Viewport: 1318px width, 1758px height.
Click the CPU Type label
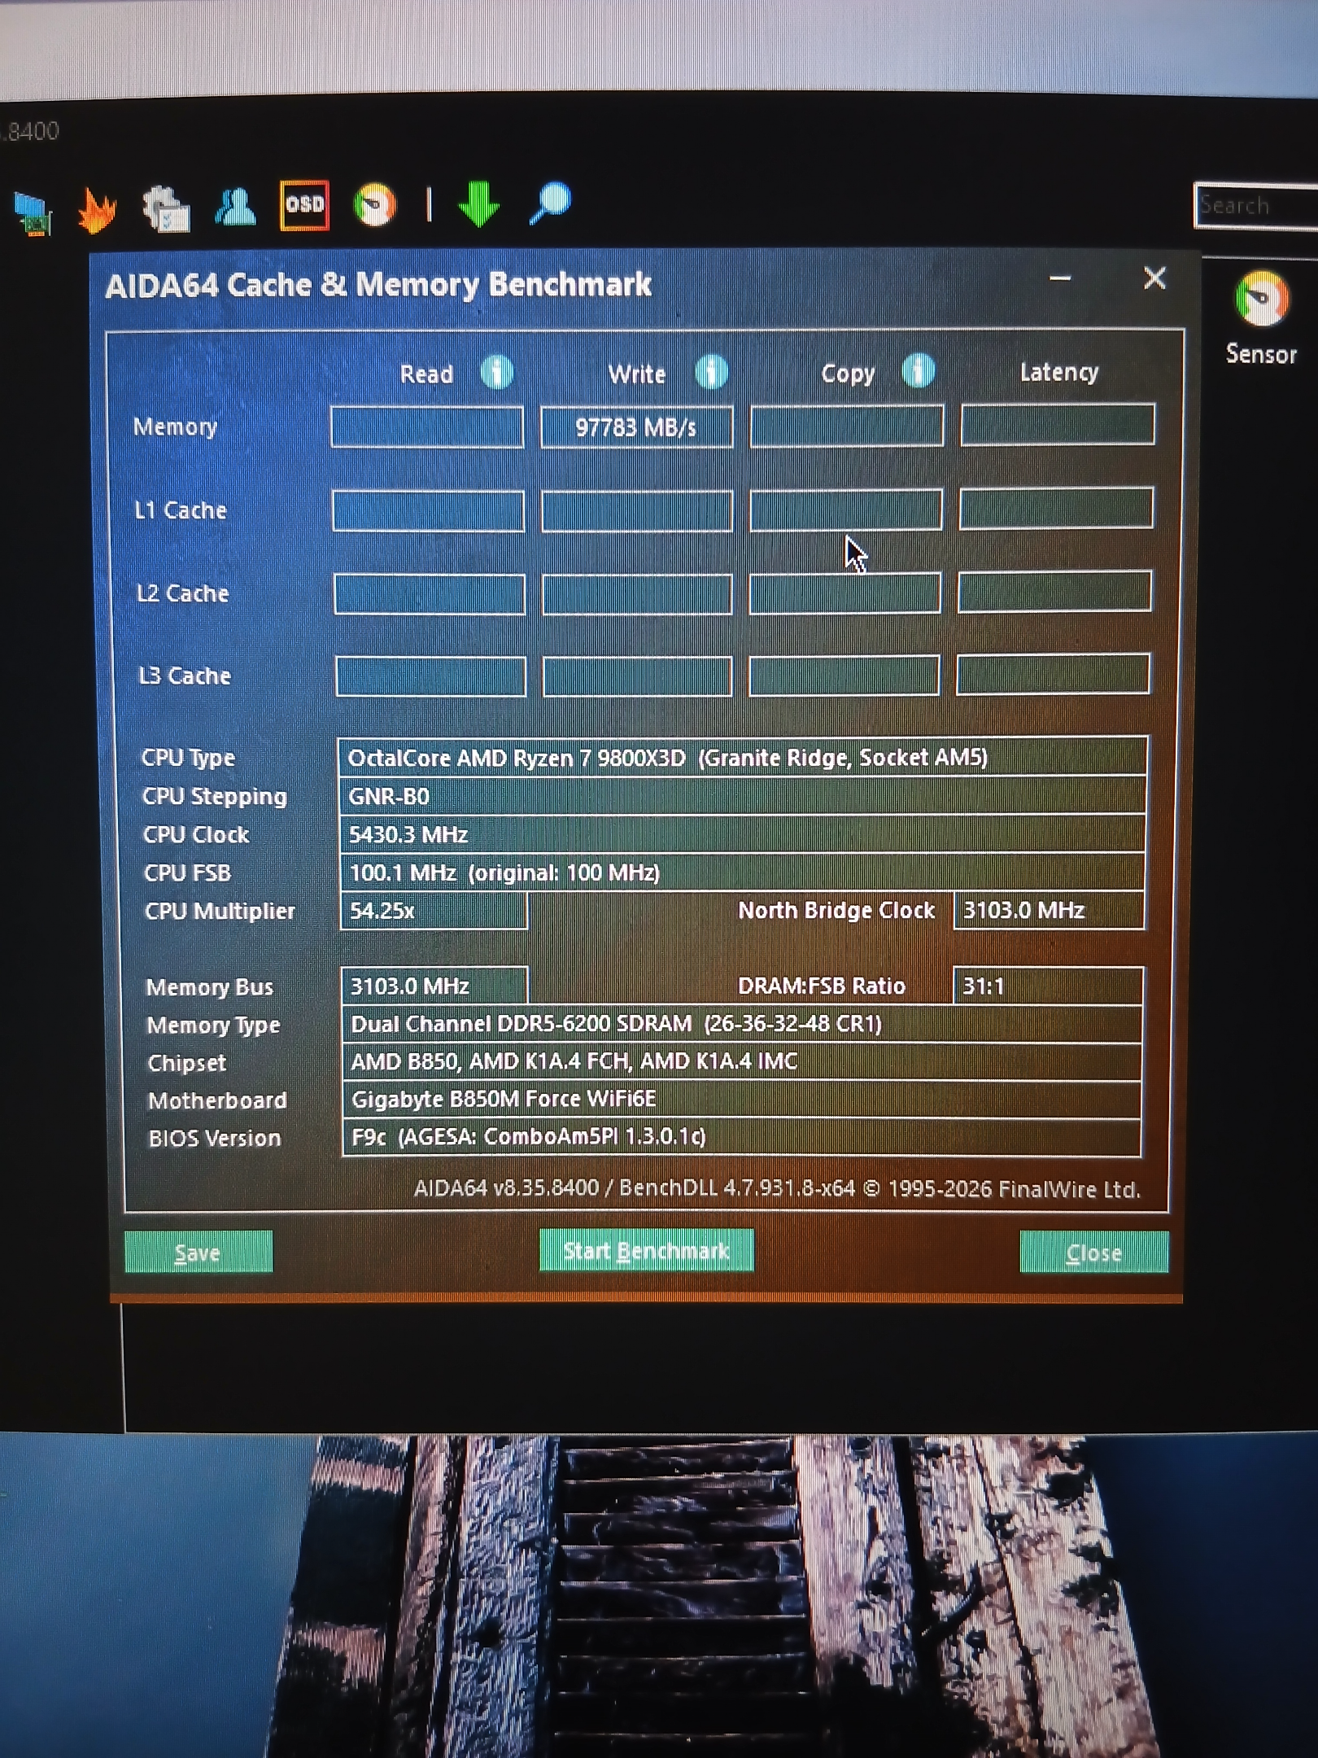(x=188, y=758)
